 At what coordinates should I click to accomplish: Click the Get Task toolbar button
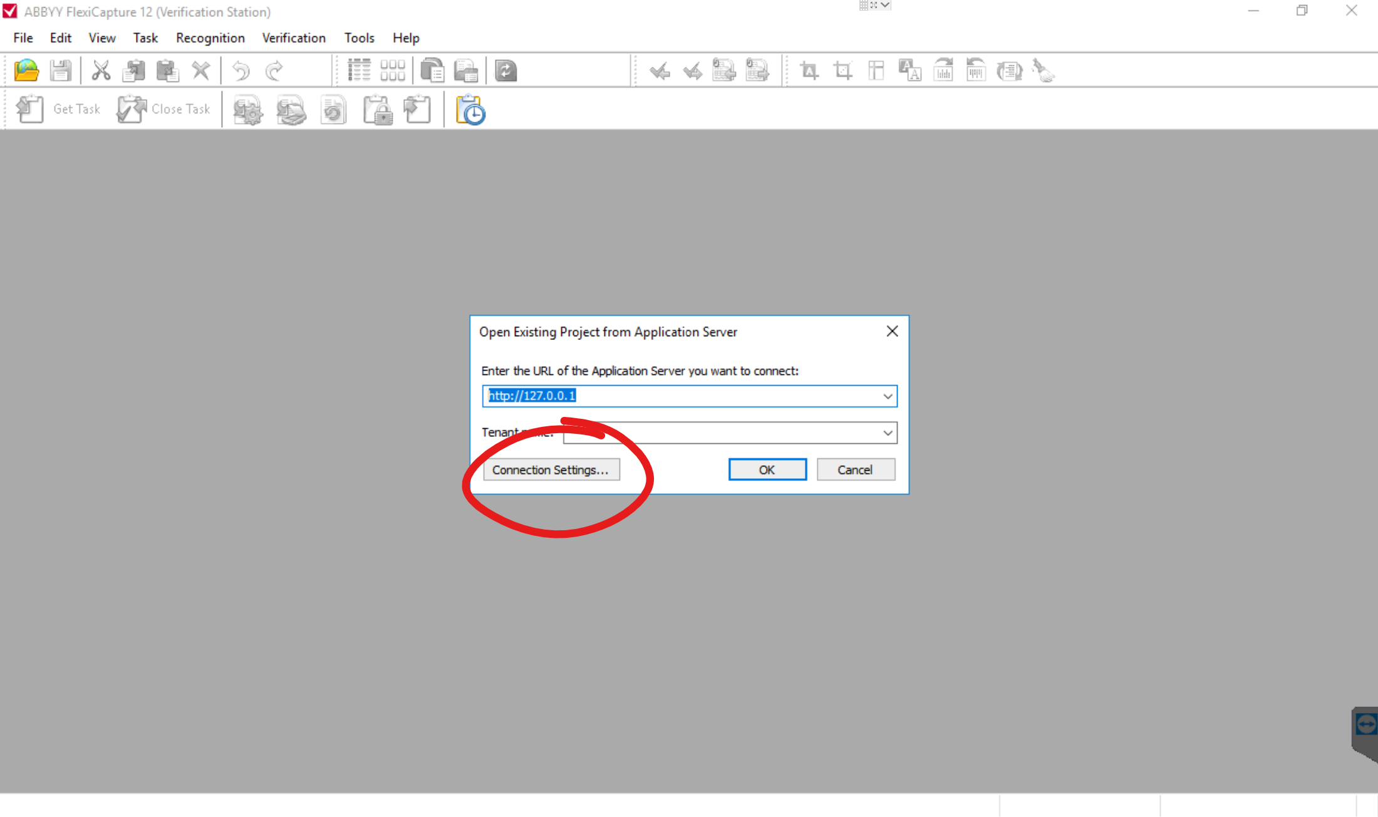(x=59, y=110)
